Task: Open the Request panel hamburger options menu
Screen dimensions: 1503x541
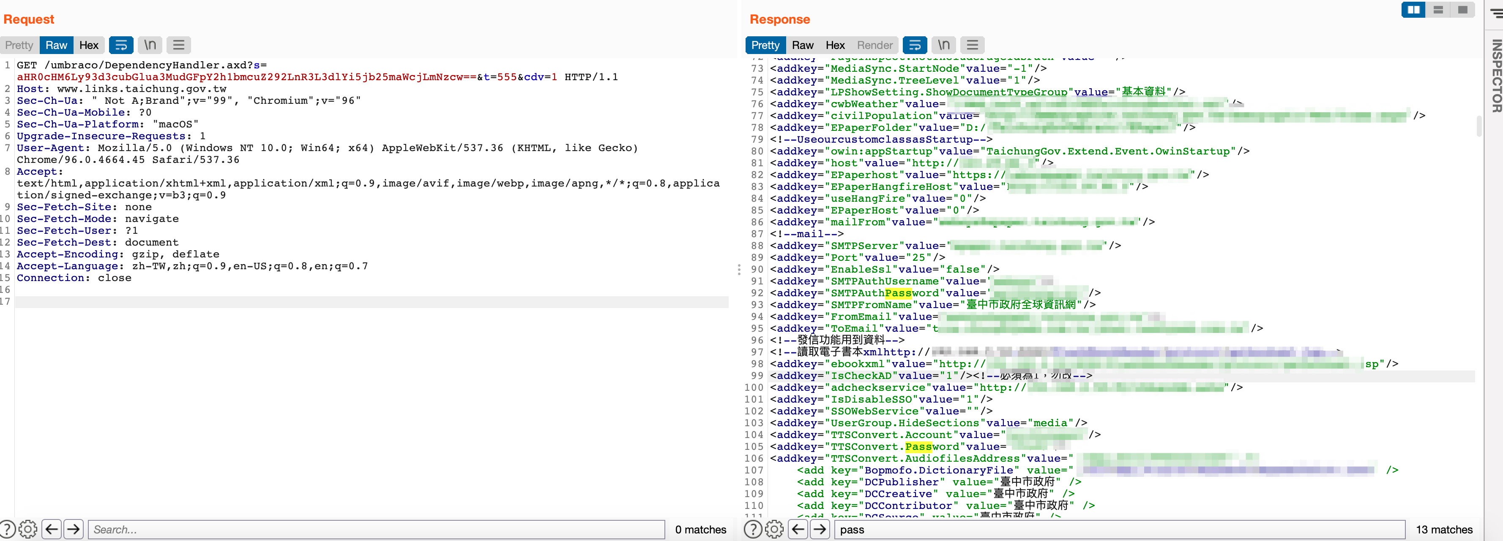Action: 178,45
